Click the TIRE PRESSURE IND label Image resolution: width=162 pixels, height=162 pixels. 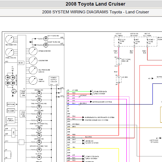pos(39,104)
